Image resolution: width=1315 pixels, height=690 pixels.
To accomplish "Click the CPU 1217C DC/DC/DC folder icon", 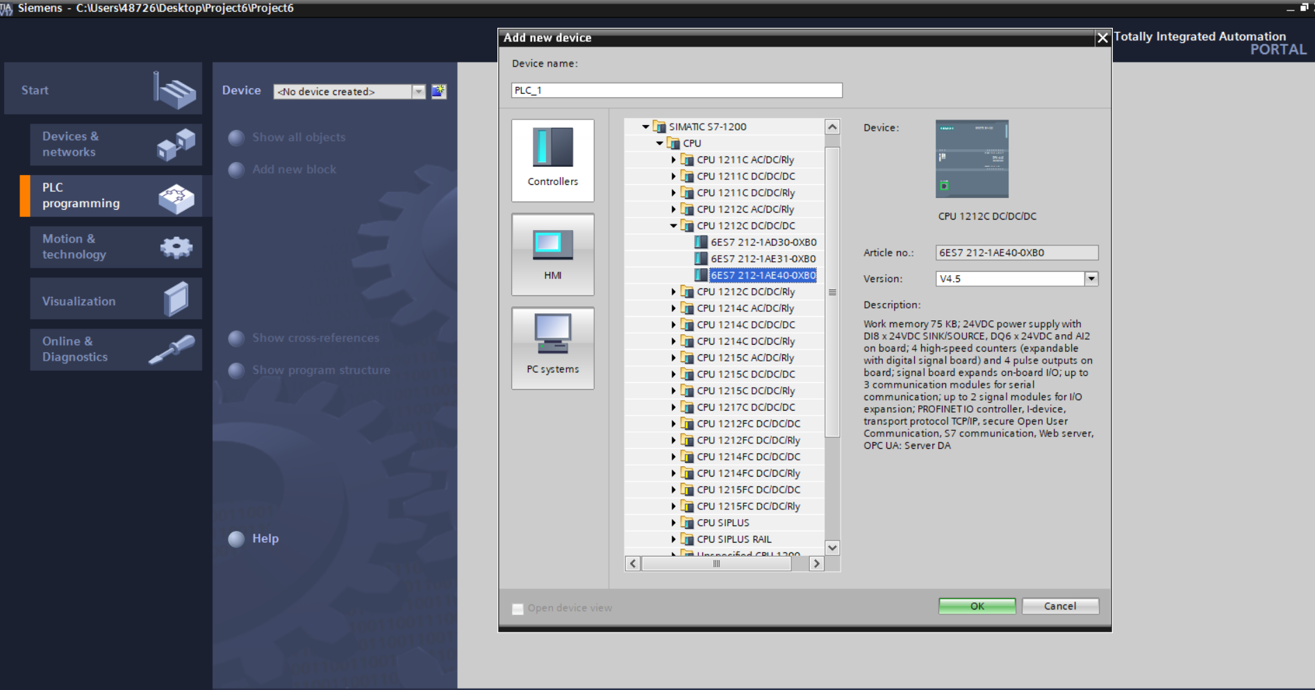I will pos(688,407).
